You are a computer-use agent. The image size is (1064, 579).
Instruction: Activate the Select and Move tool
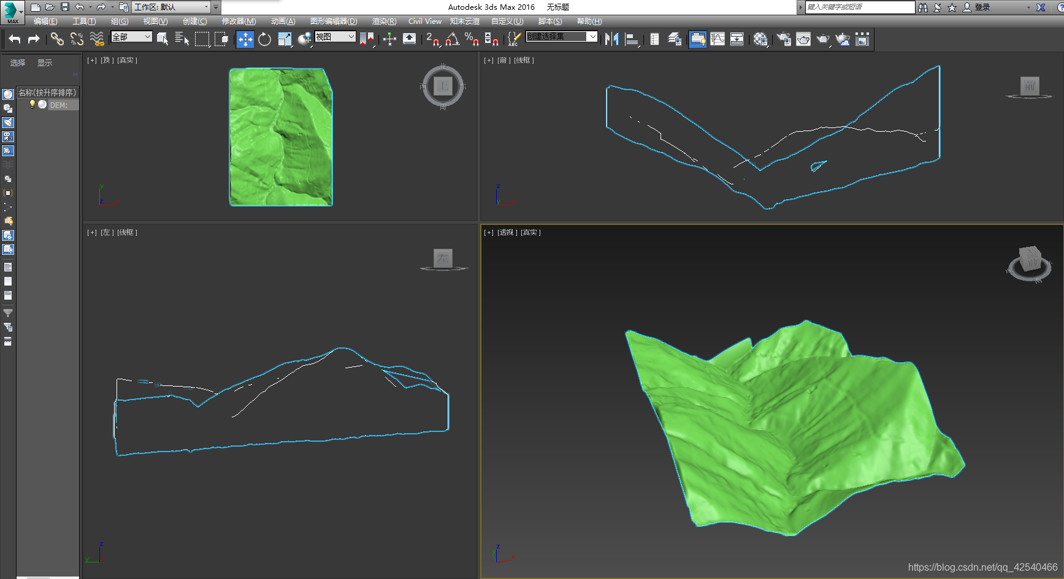pos(245,39)
